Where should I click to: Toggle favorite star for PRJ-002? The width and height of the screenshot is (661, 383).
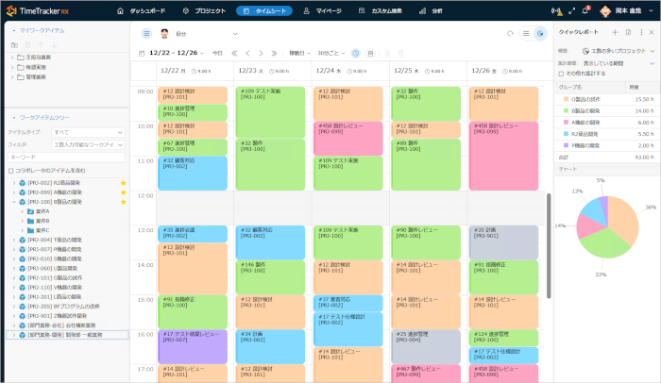pos(124,183)
